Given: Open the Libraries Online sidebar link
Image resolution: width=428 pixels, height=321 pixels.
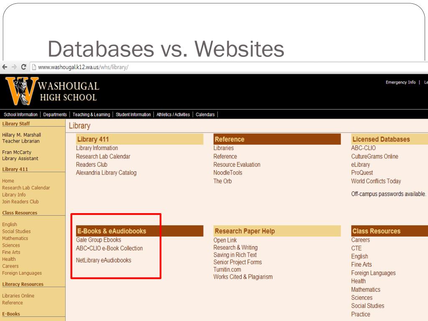Looking at the screenshot, I should [x=18, y=296].
